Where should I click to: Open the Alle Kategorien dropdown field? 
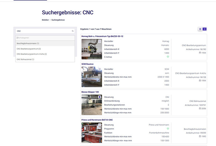45,38
